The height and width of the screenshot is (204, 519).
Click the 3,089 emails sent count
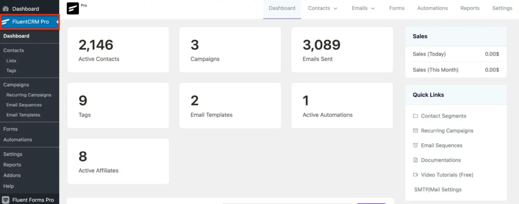coord(321,45)
